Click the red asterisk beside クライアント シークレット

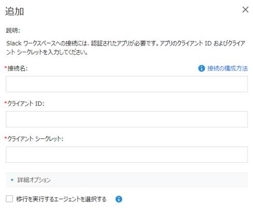tap(6, 138)
